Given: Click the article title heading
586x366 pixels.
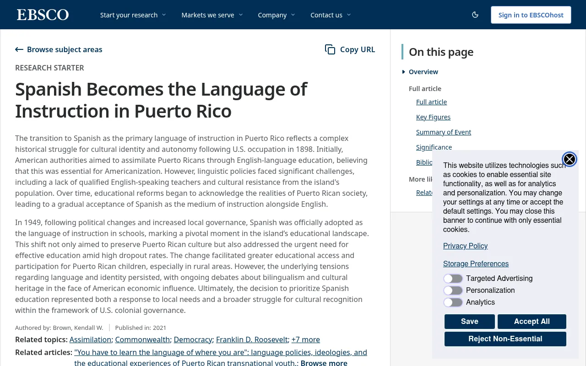Looking at the screenshot, I should [161, 100].
